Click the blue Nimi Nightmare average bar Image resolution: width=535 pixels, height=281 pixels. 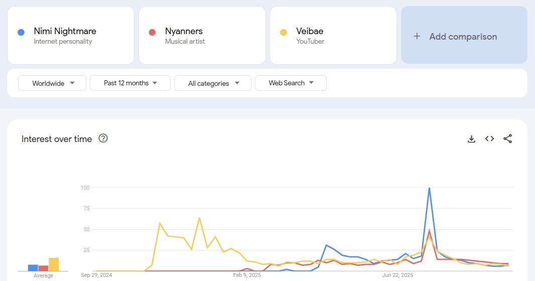[x=33, y=267]
